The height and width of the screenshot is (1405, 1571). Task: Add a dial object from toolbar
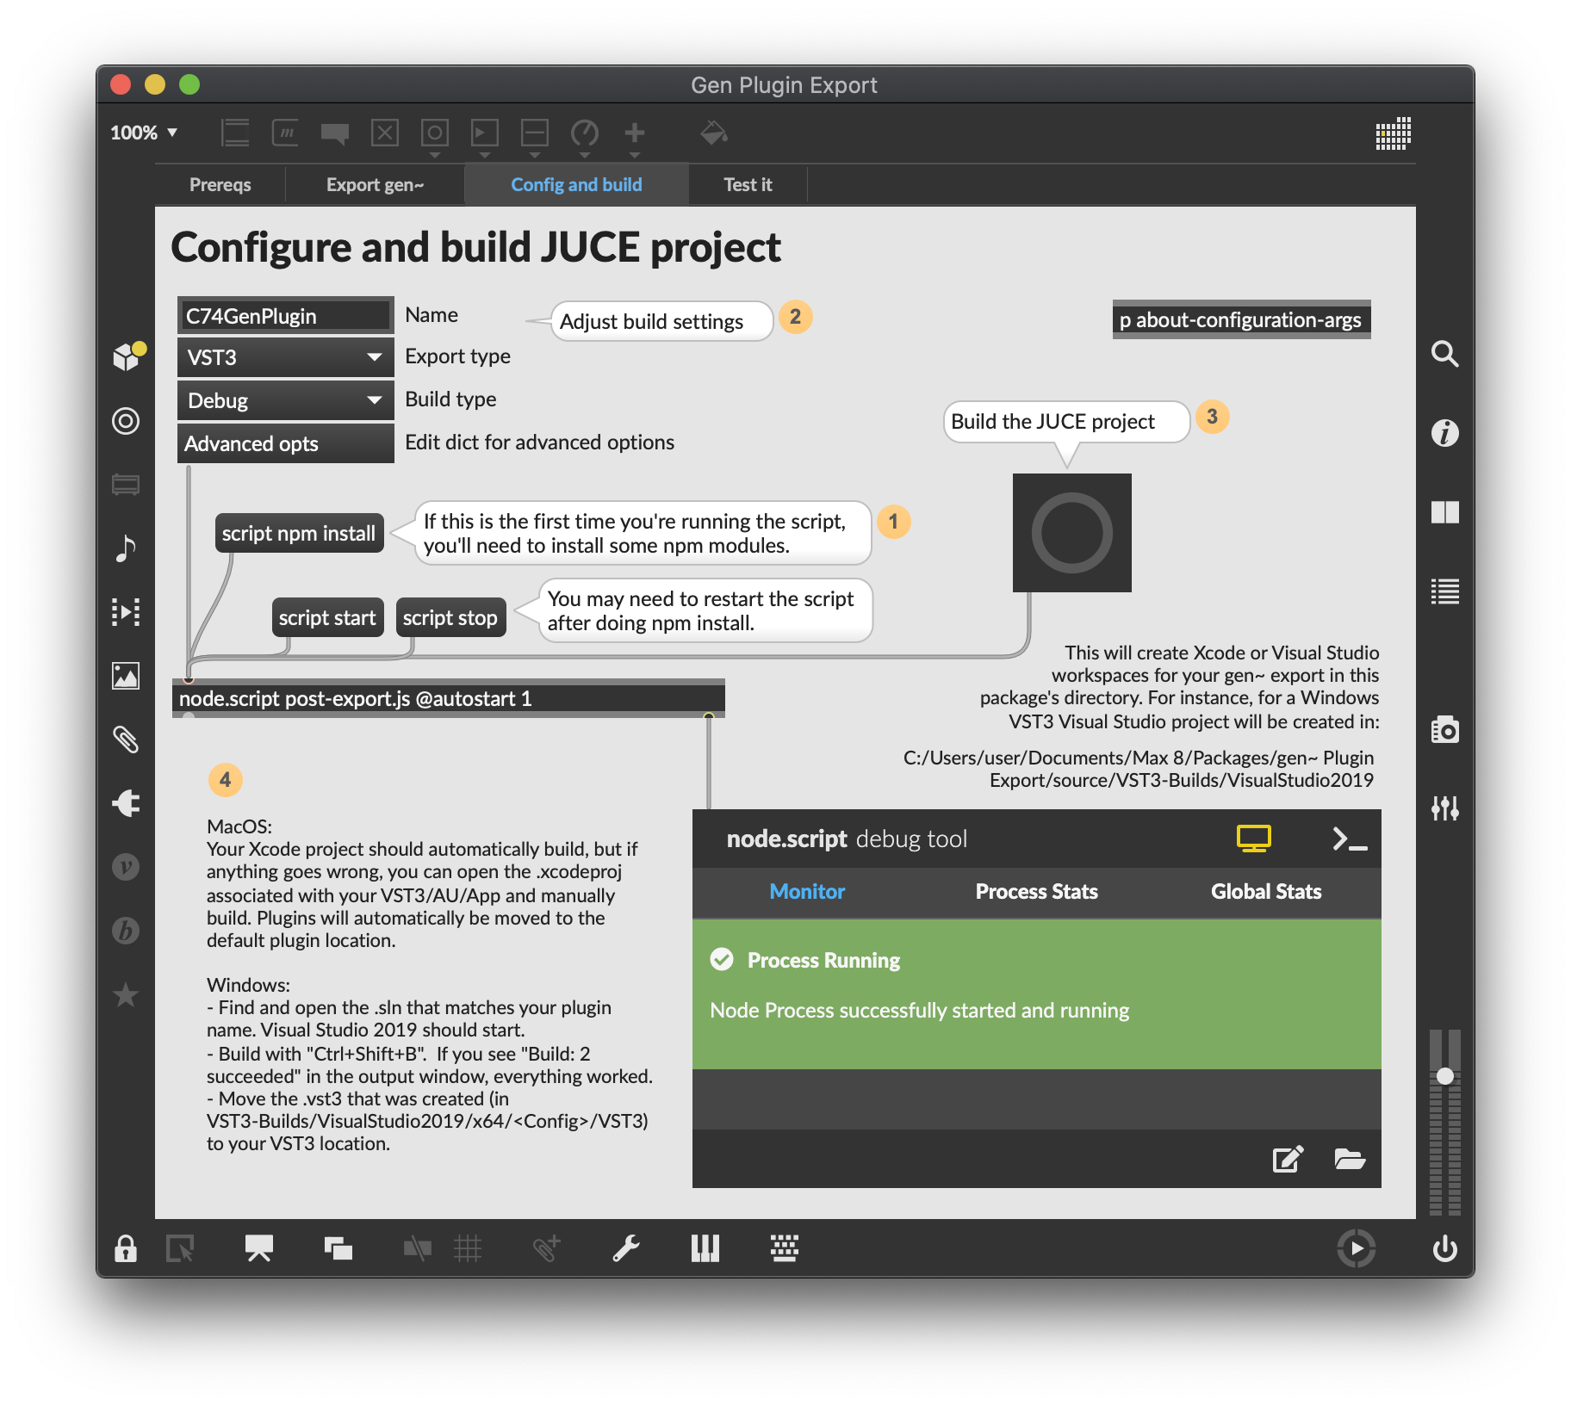585,133
